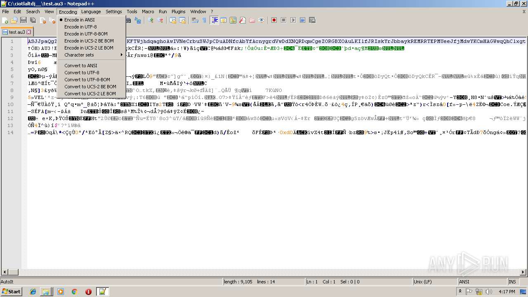Screen dimensions: 528x297
Task: Click the Zoom Out toolbar icon
Action: click(160, 20)
